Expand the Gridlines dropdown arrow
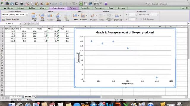The image size is (190, 106). 86,15
